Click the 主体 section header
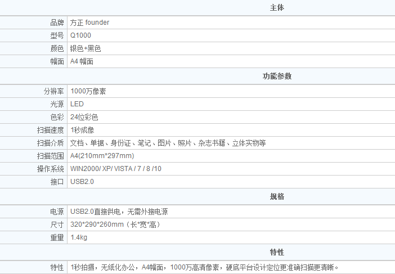The image size is (395, 274). [x=277, y=8]
